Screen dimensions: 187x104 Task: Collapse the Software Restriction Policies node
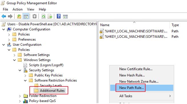(x=25, y=81)
